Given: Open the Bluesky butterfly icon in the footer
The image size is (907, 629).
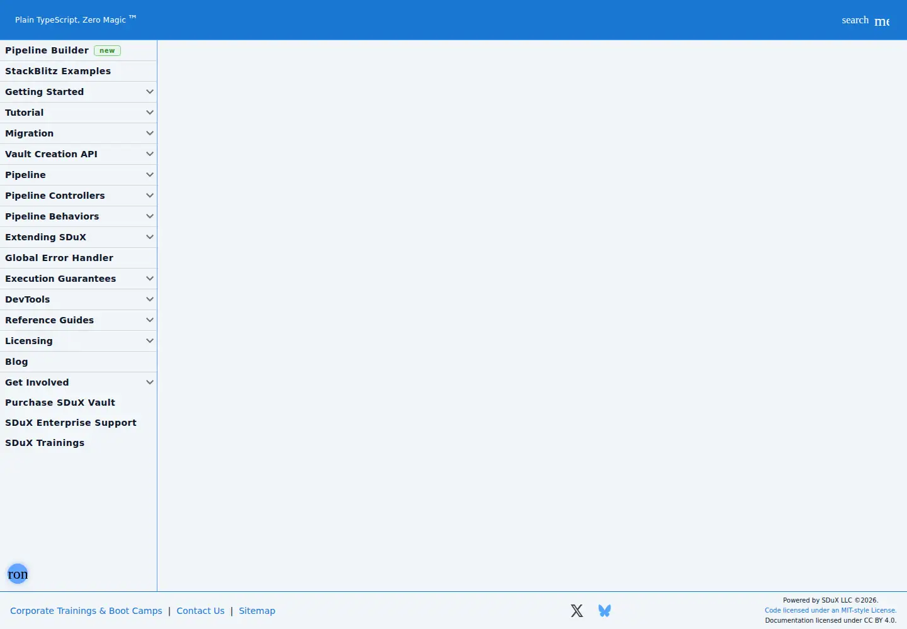Looking at the screenshot, I should 605,611.
